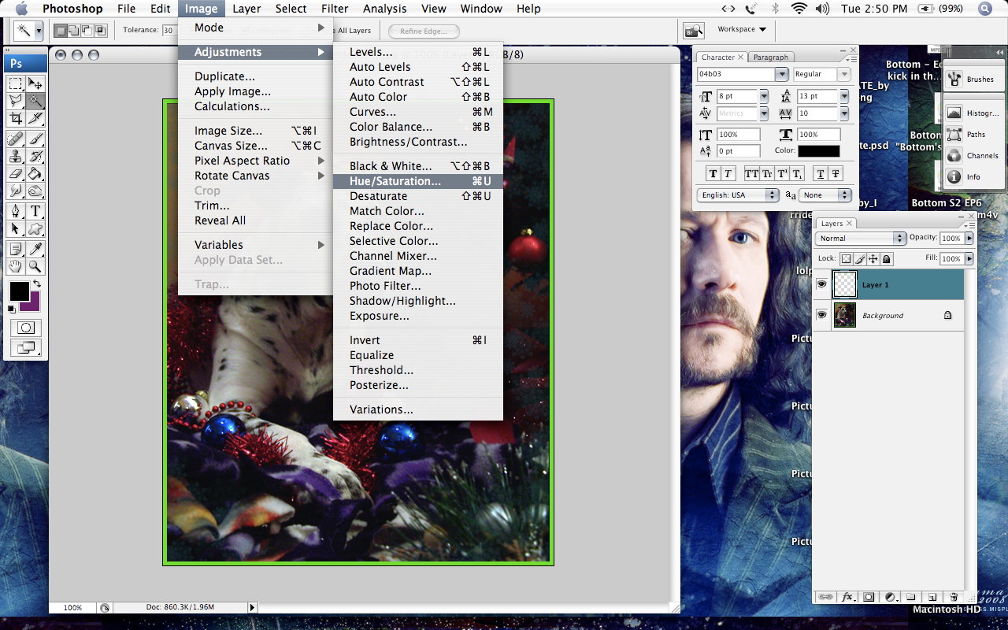The height and width of the screenshot is (630, 1008).
Task: Select the Hand tool
Action: coord(15,266)
